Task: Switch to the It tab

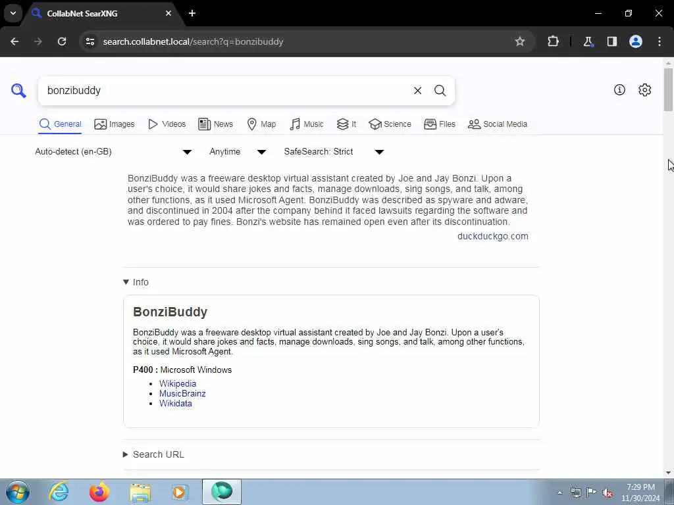Action: pos(346,124)
